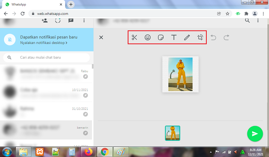This screenshot has width=269, height=157.
Task: Click the muted bell notification icon
Action: (10, 40)
